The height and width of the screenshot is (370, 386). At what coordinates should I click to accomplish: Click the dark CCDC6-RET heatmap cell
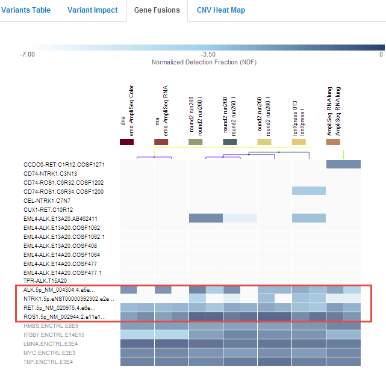(x=343, y=164)
